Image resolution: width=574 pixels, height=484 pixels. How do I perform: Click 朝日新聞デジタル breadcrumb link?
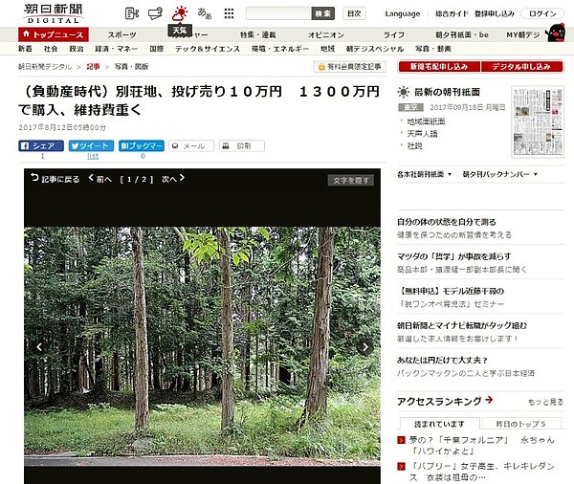(x=45, y=67)
